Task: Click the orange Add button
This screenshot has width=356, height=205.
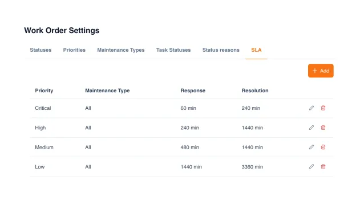Action: click(x=321, y=71)
